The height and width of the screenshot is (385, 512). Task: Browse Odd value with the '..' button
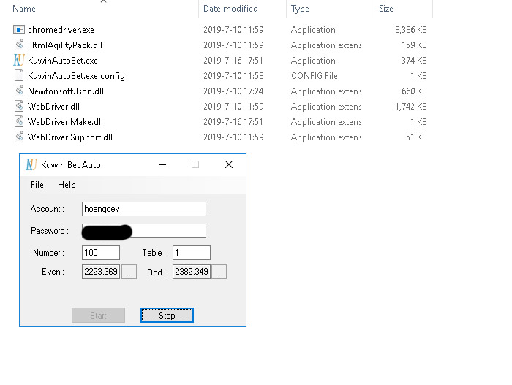(219, 272)
